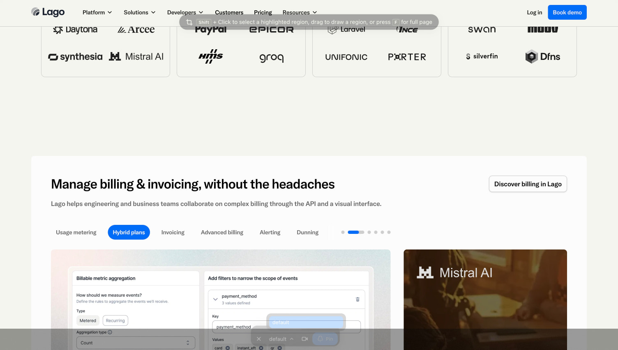Click the Aggregation type info icon
The height and width of the screenshot is (350, 618).
tap(110, 332)
